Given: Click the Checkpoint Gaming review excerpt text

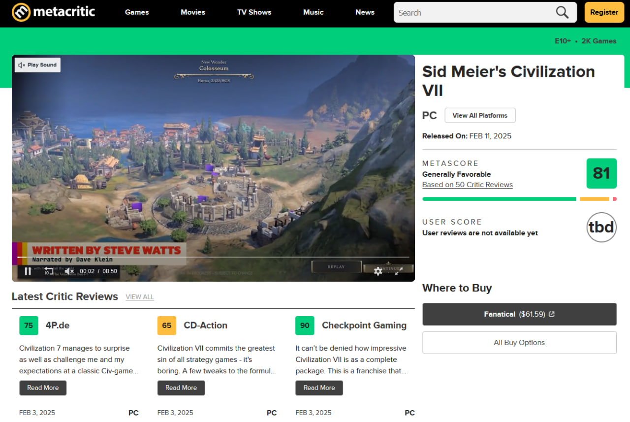Looking at the screenshot, I should pos(351,359).
